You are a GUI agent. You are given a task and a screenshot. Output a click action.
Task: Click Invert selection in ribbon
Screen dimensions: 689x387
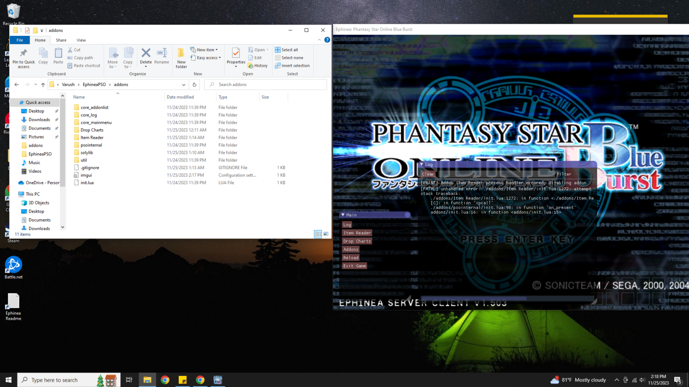(292, 66)
